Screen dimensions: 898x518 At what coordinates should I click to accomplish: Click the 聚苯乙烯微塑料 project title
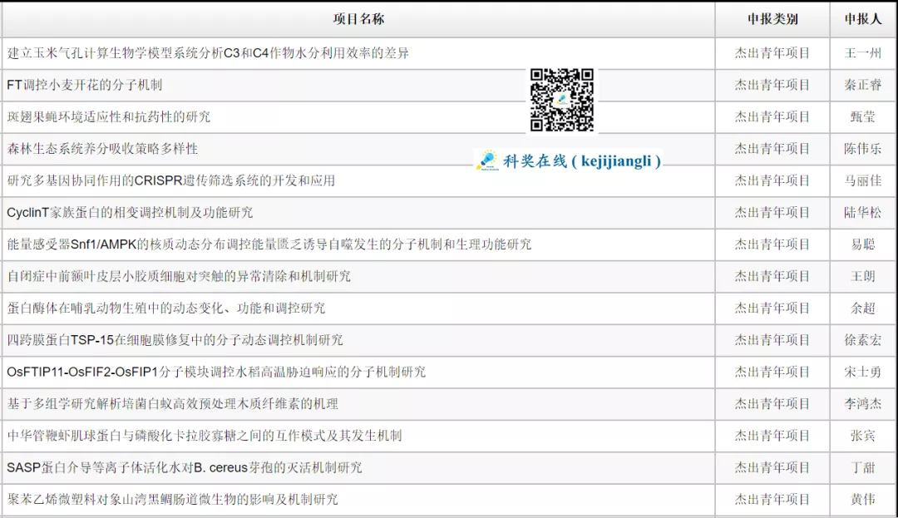click(173, 500)
